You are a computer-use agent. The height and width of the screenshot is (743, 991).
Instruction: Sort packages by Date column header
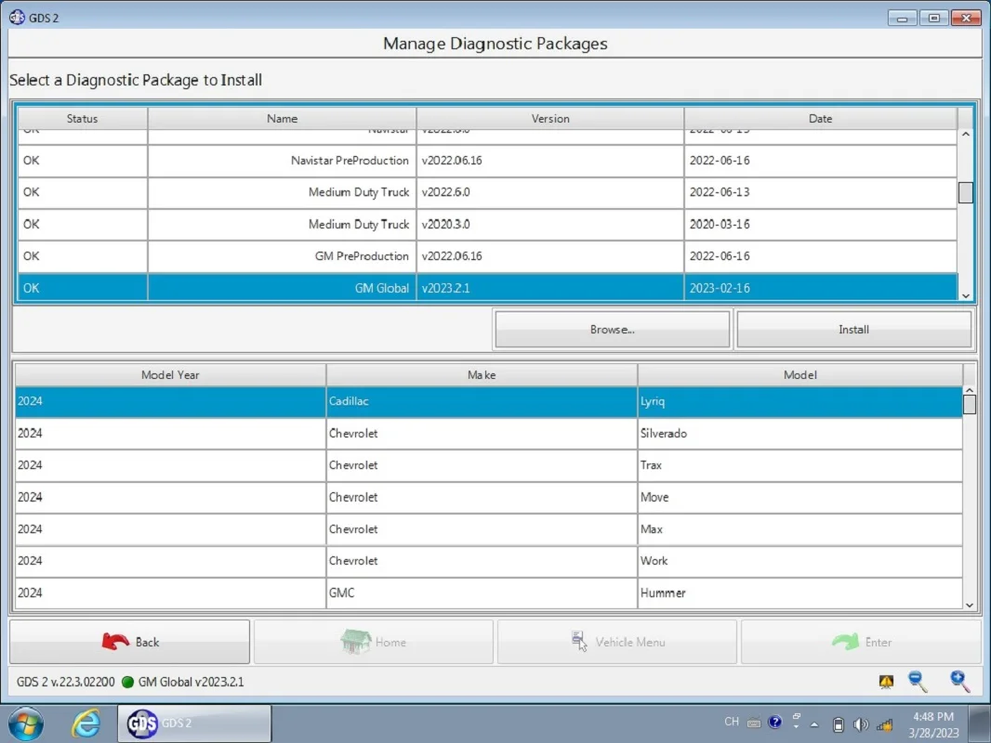click(820, 119)
